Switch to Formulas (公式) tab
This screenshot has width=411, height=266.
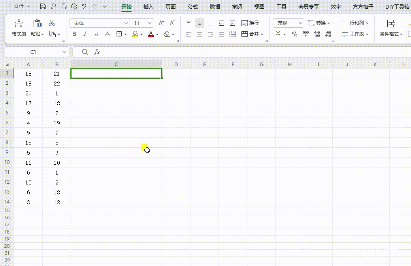pyautogui.click(x=193, y=7)
